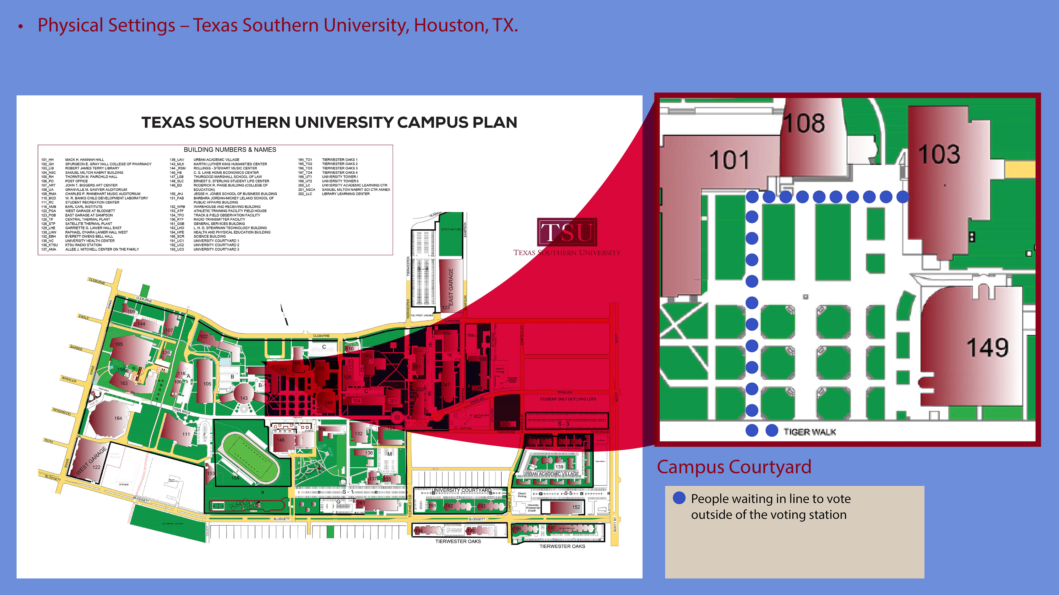Click 'JESSE H. JONES SCHOOL OF BUSINESS BUILDING' row

(x=223, y=194)
